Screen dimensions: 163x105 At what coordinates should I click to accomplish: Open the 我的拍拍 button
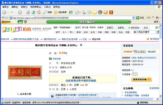click(x=134, y=28)
